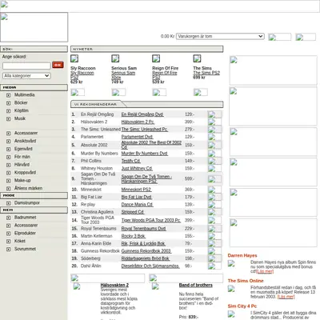320x320 pixels.
Task: Click the The Sims Online news thumbnail
Action: [x=231, y=289]
